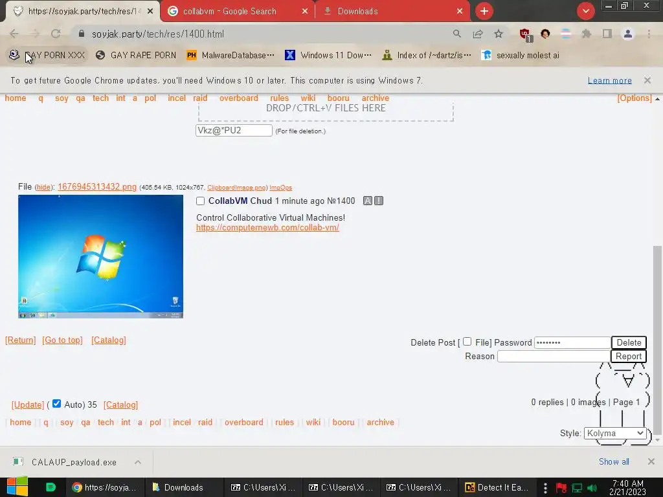Open the Windows Start button
The height and width of the screenshot is (497, 663).
[17, 487]
